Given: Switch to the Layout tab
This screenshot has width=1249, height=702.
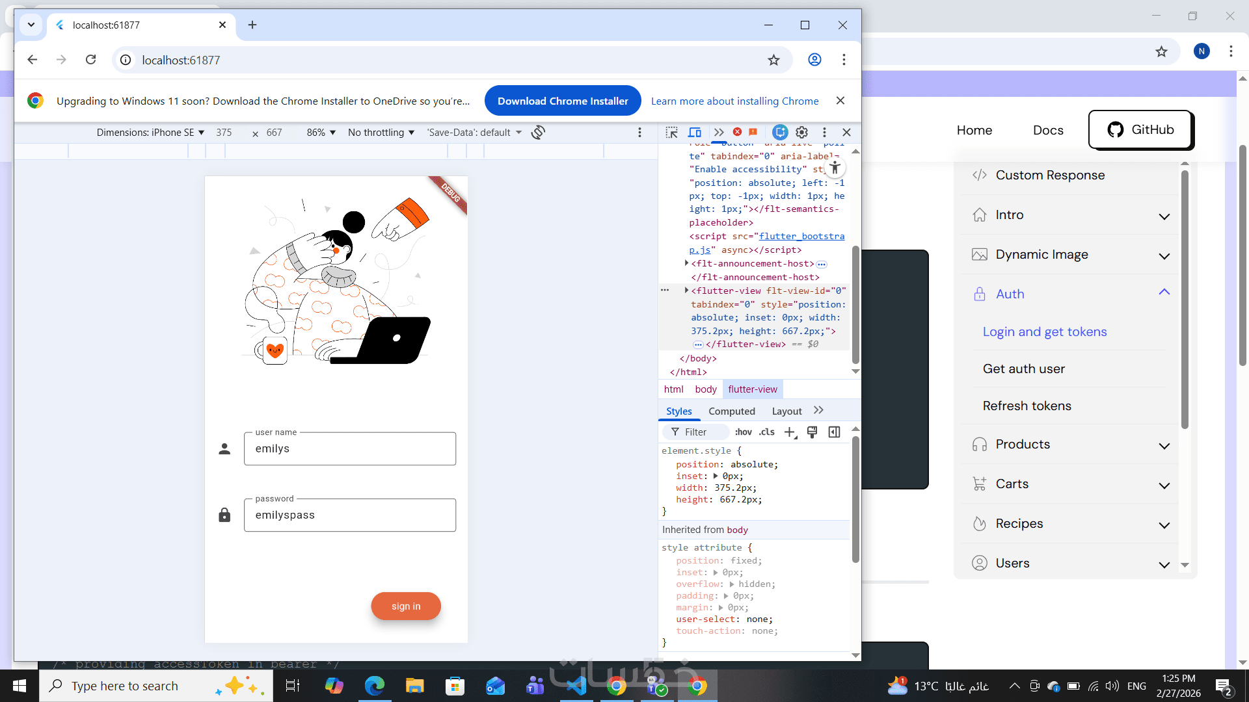Looking at the screenshot, I should point(786,411).
